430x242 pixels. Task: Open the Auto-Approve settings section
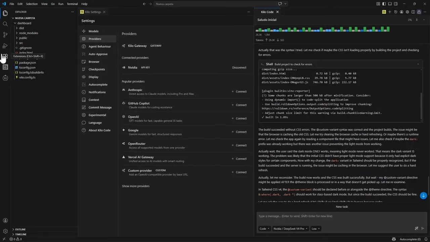click(98, 54)
